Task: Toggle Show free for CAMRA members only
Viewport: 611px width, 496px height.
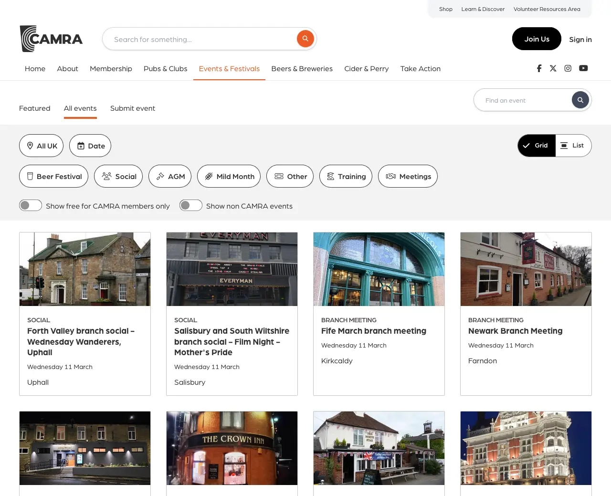Action: click(x=31, y=205)
